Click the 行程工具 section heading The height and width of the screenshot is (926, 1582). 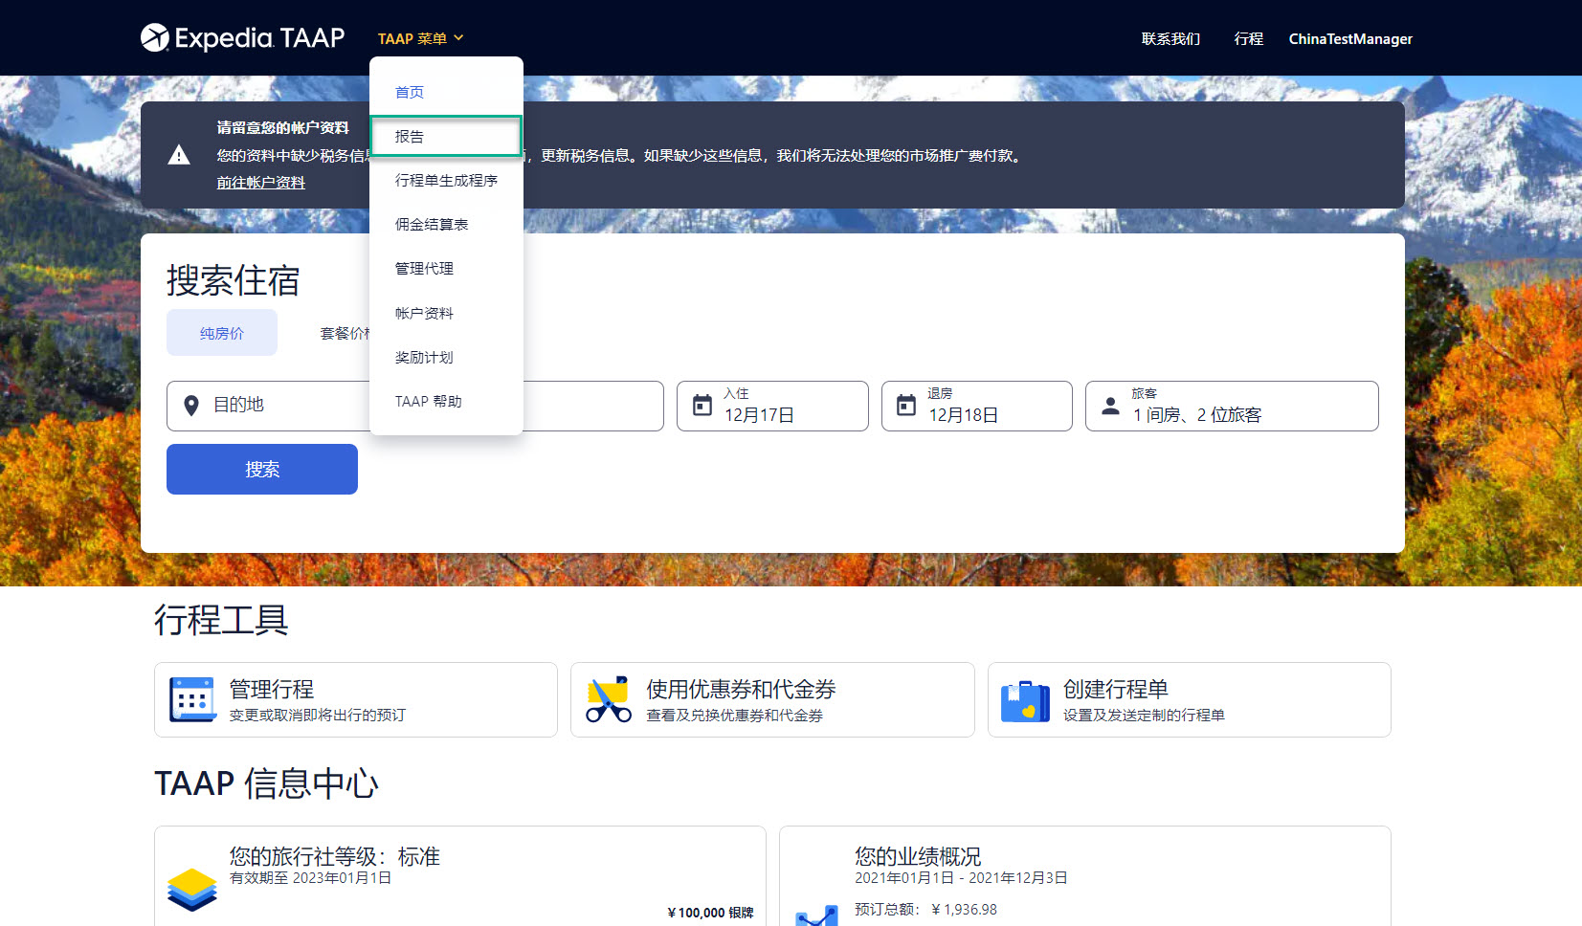221,620
